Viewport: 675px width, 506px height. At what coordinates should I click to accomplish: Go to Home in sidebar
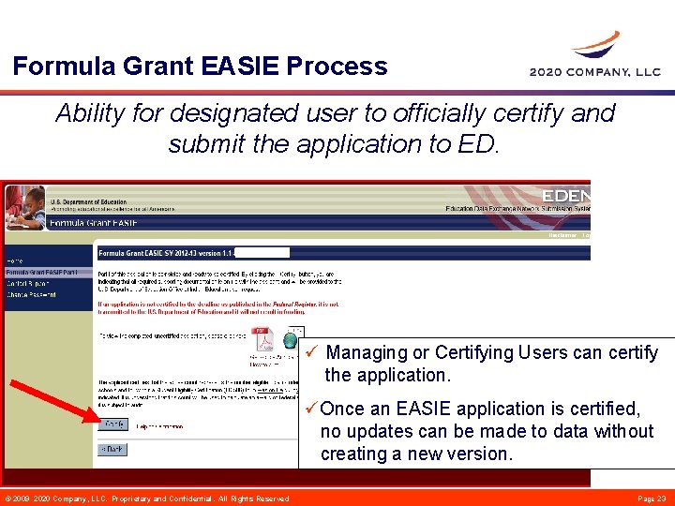point(14,260)
